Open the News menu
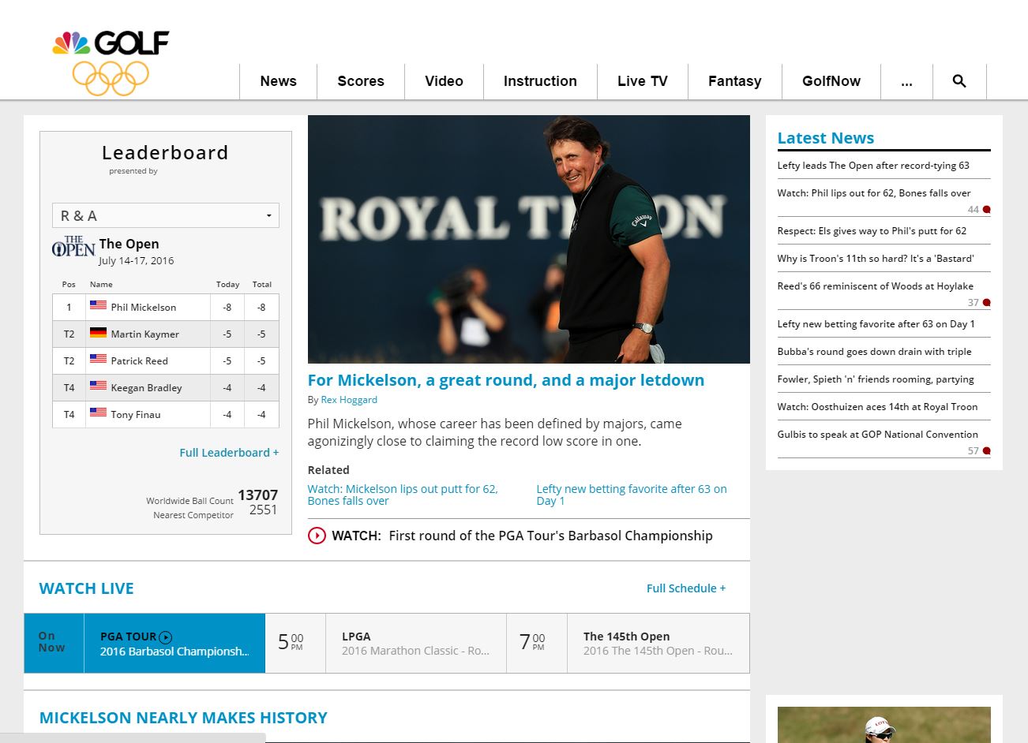 278,81
